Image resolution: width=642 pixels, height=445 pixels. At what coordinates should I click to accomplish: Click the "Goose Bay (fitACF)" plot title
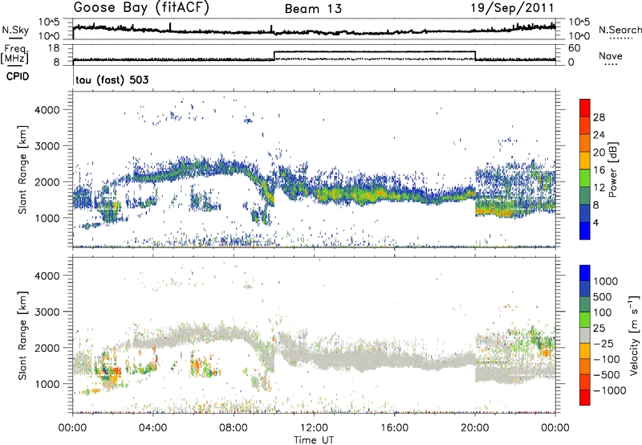pyautogui.click(x=141, y=8)
